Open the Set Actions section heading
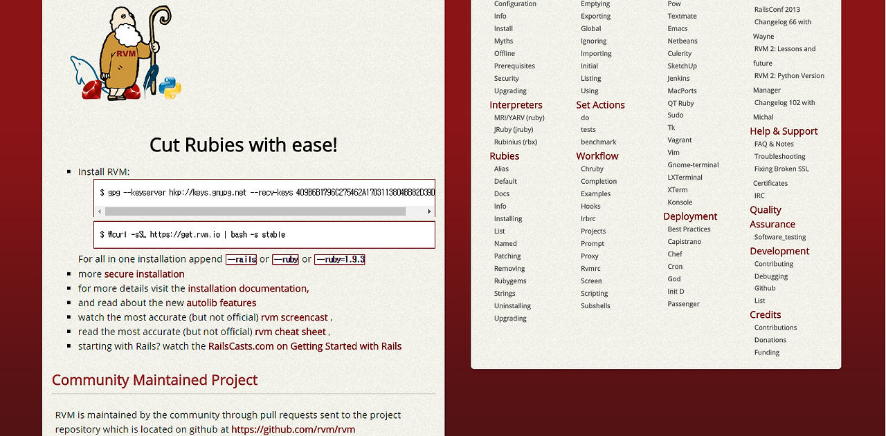 click(x=600, y=105)
